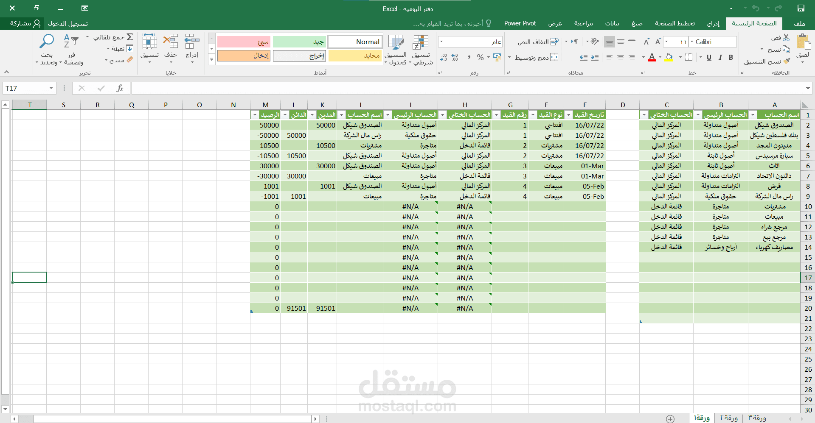Toggle Underline formatting (U)
This screenshot has width=815, height=423.
pyautogui.click(x=709, y=57)
